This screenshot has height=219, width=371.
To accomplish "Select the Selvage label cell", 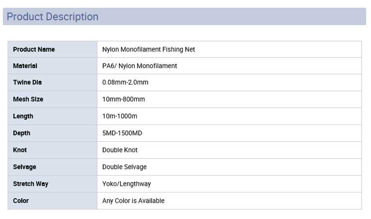I will [x=25, y=167].
